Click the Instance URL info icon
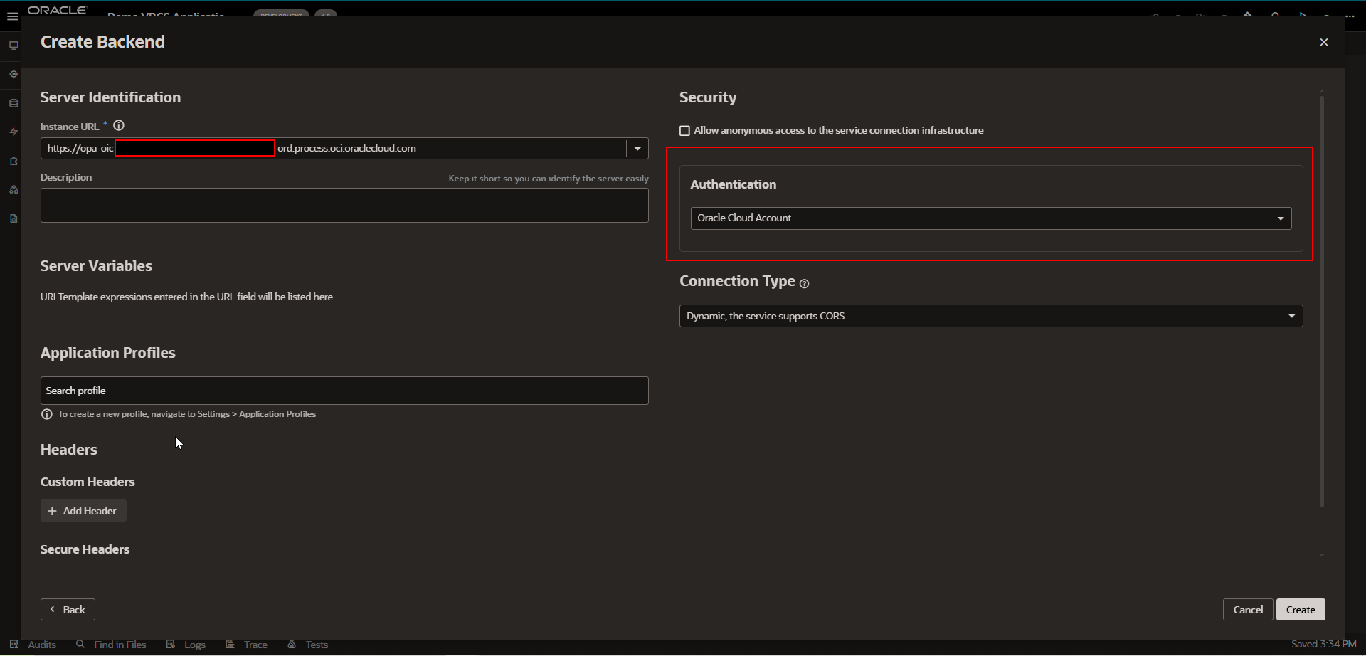 click(x=119, y=126)
